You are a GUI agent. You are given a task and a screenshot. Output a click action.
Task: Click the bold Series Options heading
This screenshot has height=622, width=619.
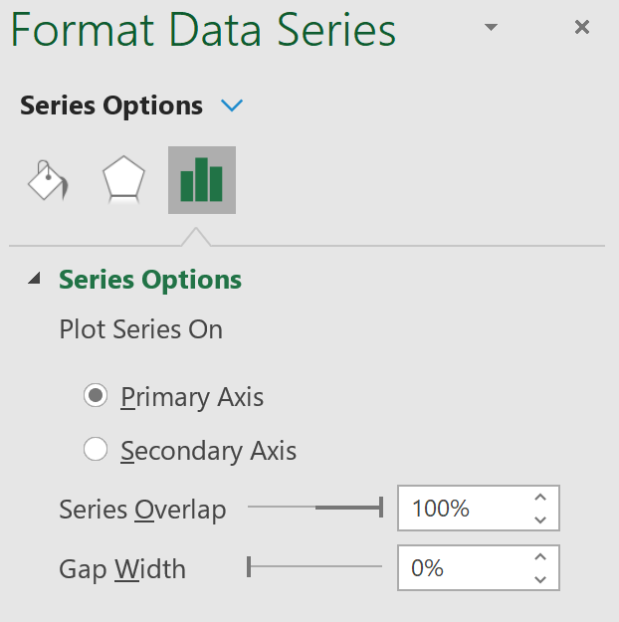coord(111,105)
